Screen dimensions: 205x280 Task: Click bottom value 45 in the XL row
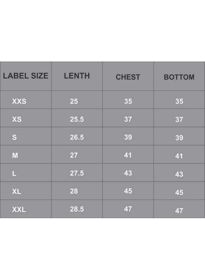click(179, 193)
